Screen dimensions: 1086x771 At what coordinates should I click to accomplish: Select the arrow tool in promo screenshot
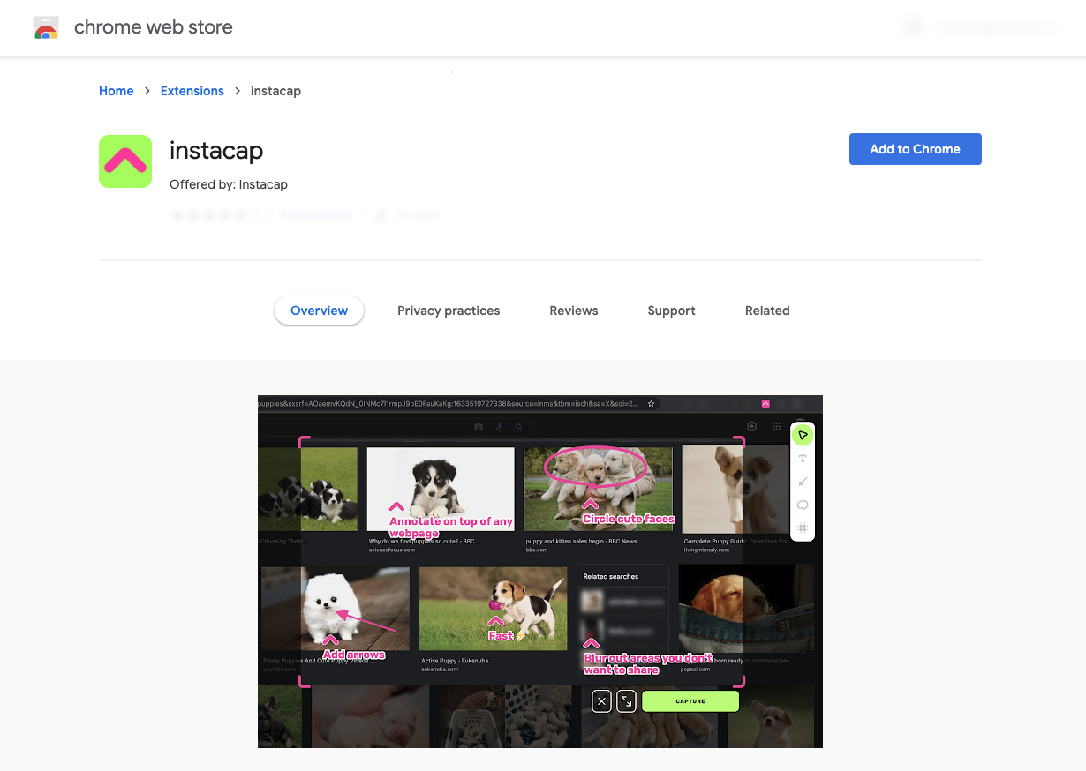tap(803, 482)
